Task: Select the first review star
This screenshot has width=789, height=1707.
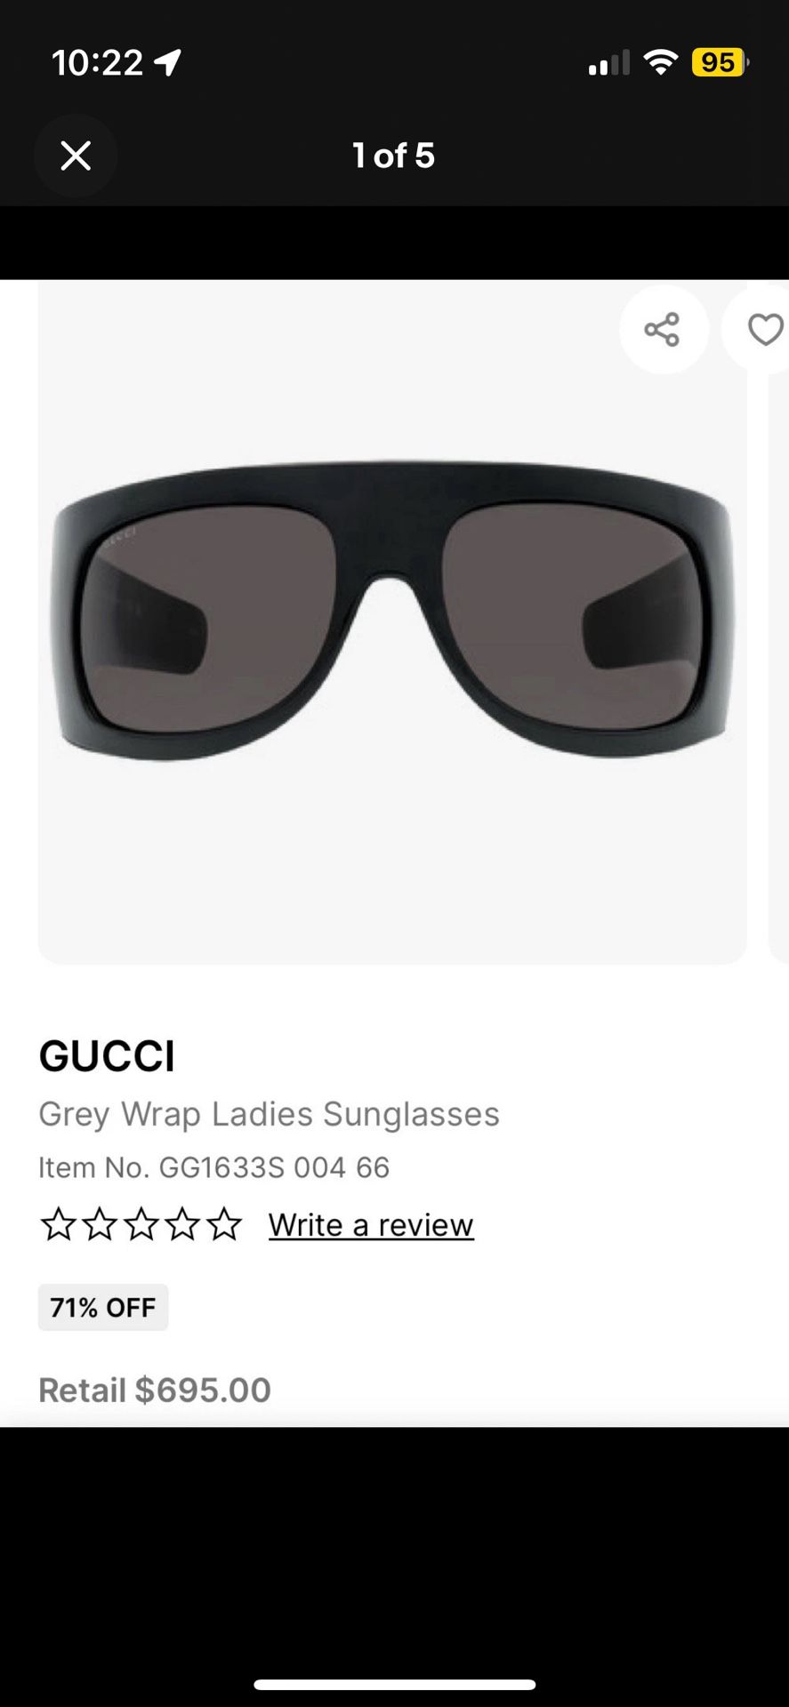Action: 59,1224
